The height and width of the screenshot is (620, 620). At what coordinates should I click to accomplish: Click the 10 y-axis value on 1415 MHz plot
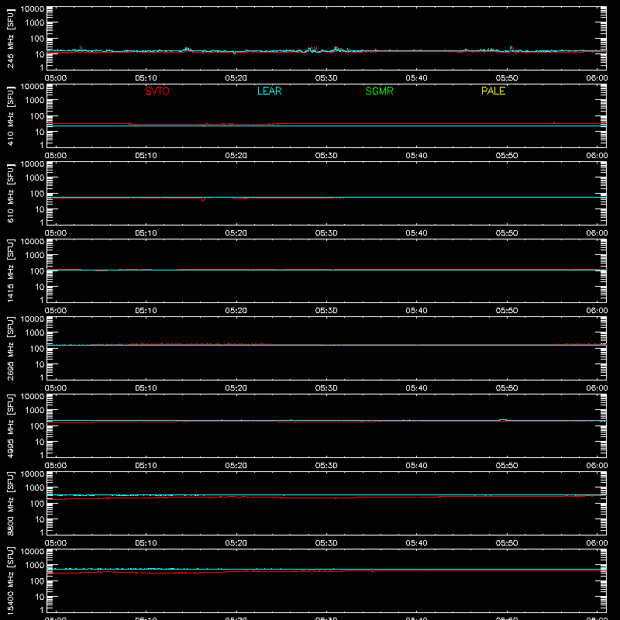pyautogui.click(x=40, y=287)
